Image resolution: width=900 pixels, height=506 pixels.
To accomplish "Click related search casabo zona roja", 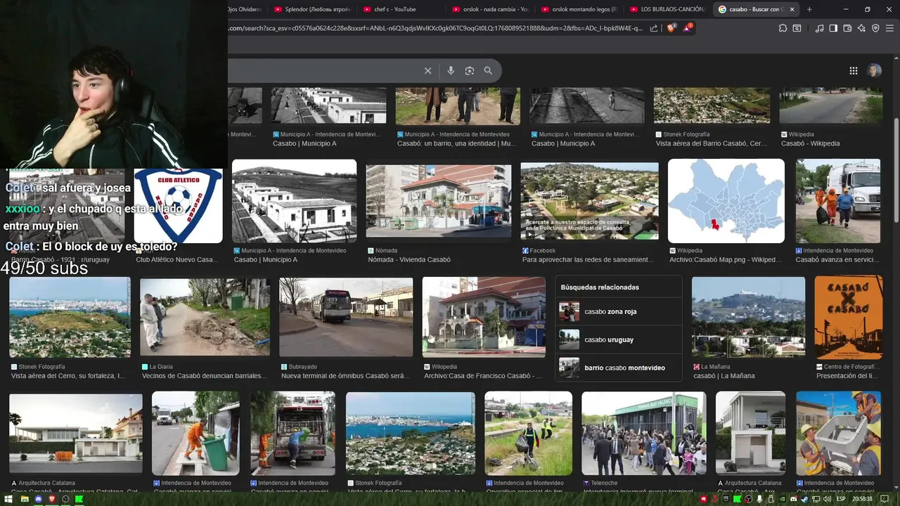I will [619, 311].
